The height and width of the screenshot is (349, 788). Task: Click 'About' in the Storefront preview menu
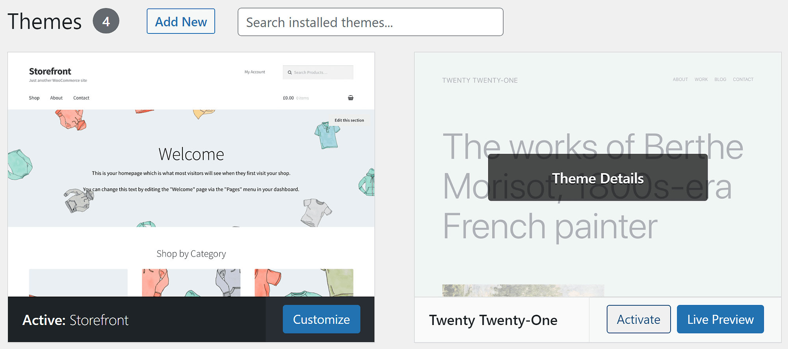(x=56, y=98)
